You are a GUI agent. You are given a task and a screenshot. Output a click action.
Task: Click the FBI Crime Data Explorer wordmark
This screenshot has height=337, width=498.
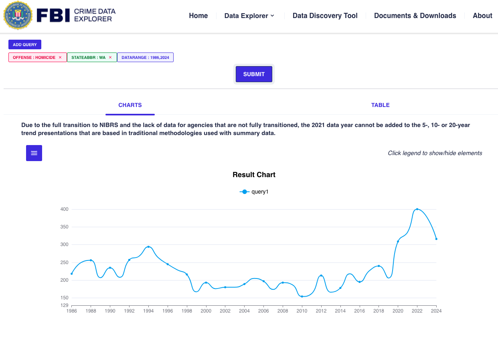click(x=76, y=15)
